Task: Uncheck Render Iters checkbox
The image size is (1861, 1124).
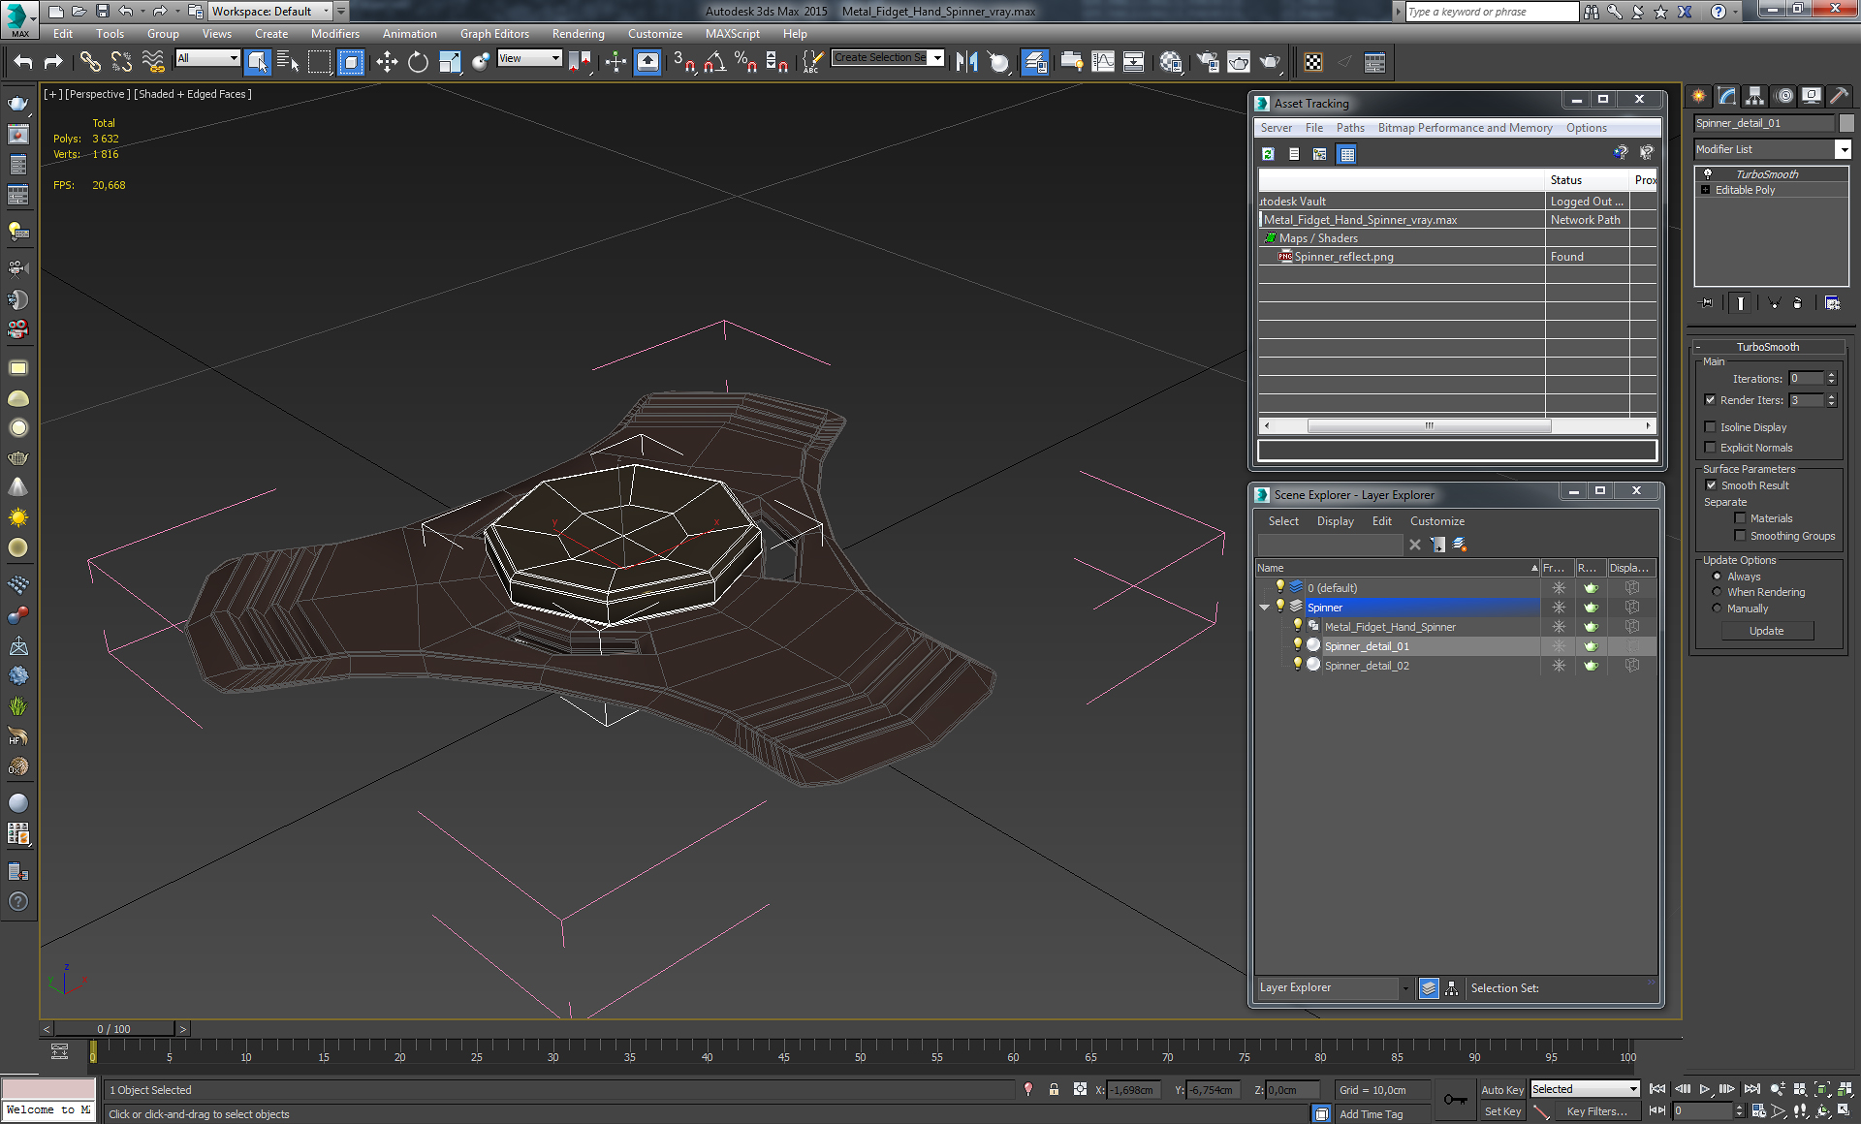Action: [1710, 400]
